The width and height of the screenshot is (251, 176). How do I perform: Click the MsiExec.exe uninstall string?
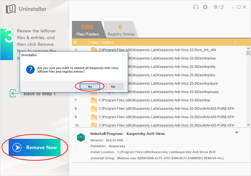pyautogui.click(x=170, y=158)
